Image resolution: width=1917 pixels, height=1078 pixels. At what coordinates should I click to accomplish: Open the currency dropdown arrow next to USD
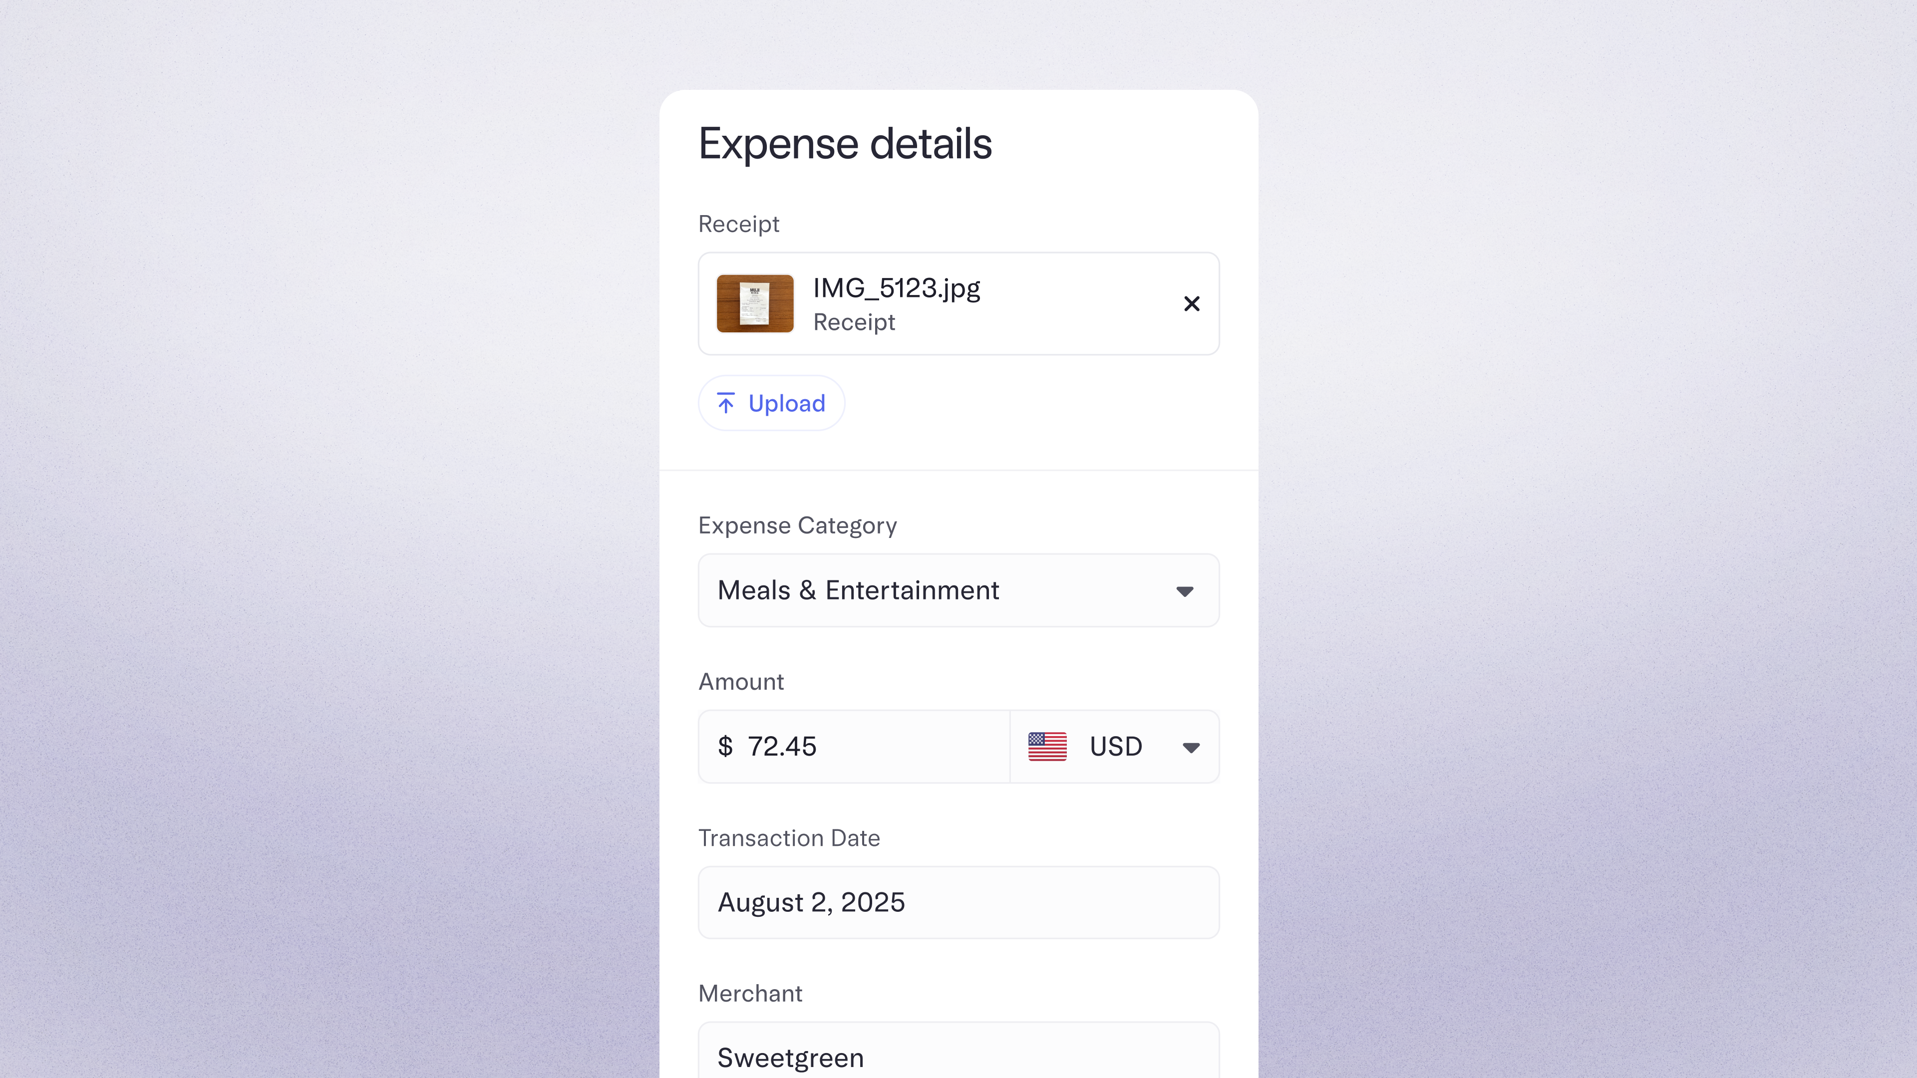[x=1191, y=748]
